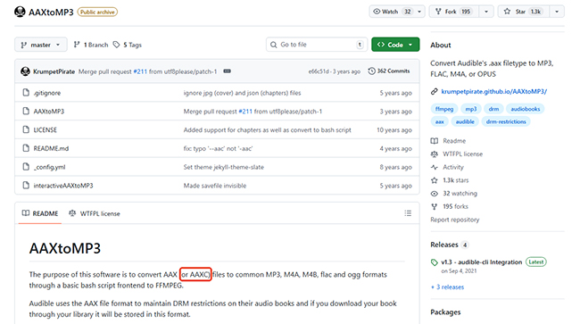Open WTFPL license link in About sidebar
The image size is (580, 324).
click(x=457, y=154)
